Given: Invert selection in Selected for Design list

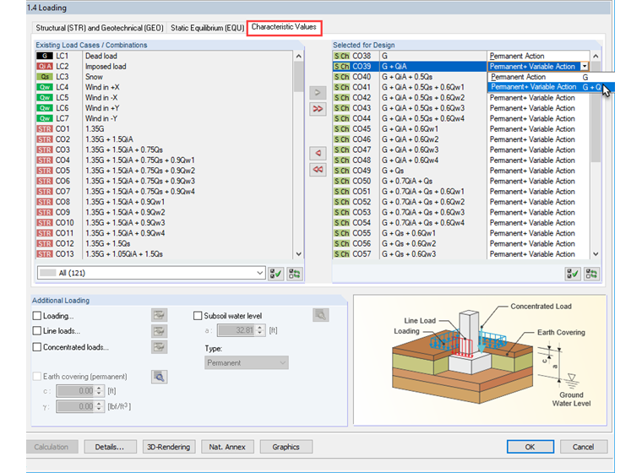Looking at the screenshot, I should (x=590, y=274).
